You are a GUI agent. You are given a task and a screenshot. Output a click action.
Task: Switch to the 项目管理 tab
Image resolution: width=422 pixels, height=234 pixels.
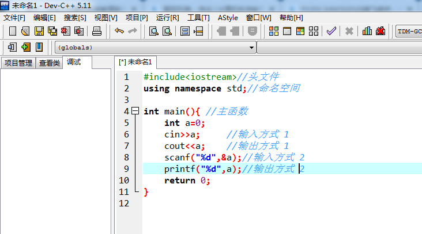click(x=18, y=63)
